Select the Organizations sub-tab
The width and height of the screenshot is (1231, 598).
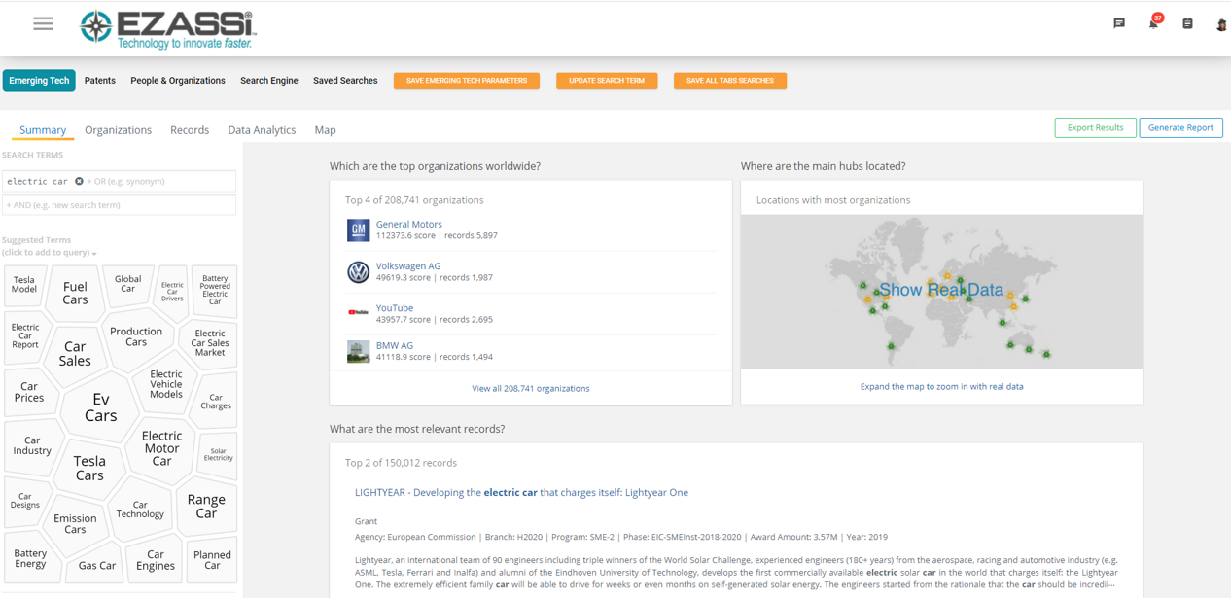[x=118, y=130]
